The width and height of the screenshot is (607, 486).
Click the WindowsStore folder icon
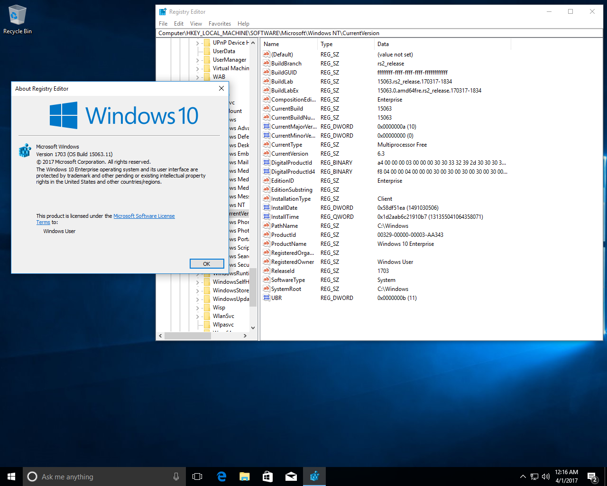point(207,290)
